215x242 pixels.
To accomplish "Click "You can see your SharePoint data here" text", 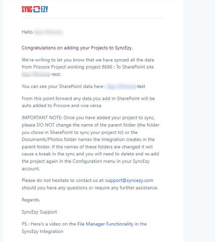I will pos(62,87).
